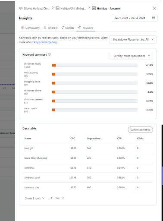Click the Customize metrics button

[x=140, y=130]
